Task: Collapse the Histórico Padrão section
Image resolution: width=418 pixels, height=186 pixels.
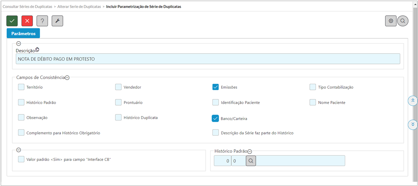Action: coord(250,152)
